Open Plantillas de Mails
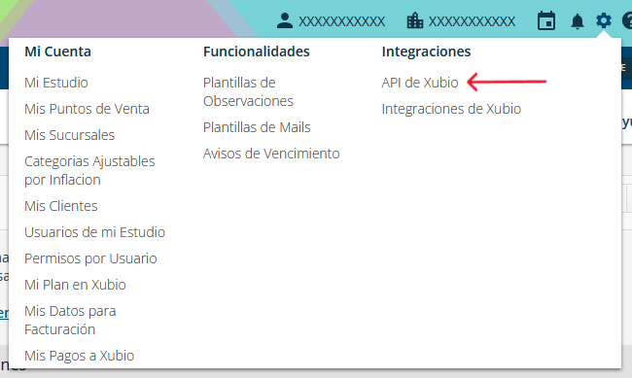The height and width of the screenshot is (378, 632). coord(257,127)
